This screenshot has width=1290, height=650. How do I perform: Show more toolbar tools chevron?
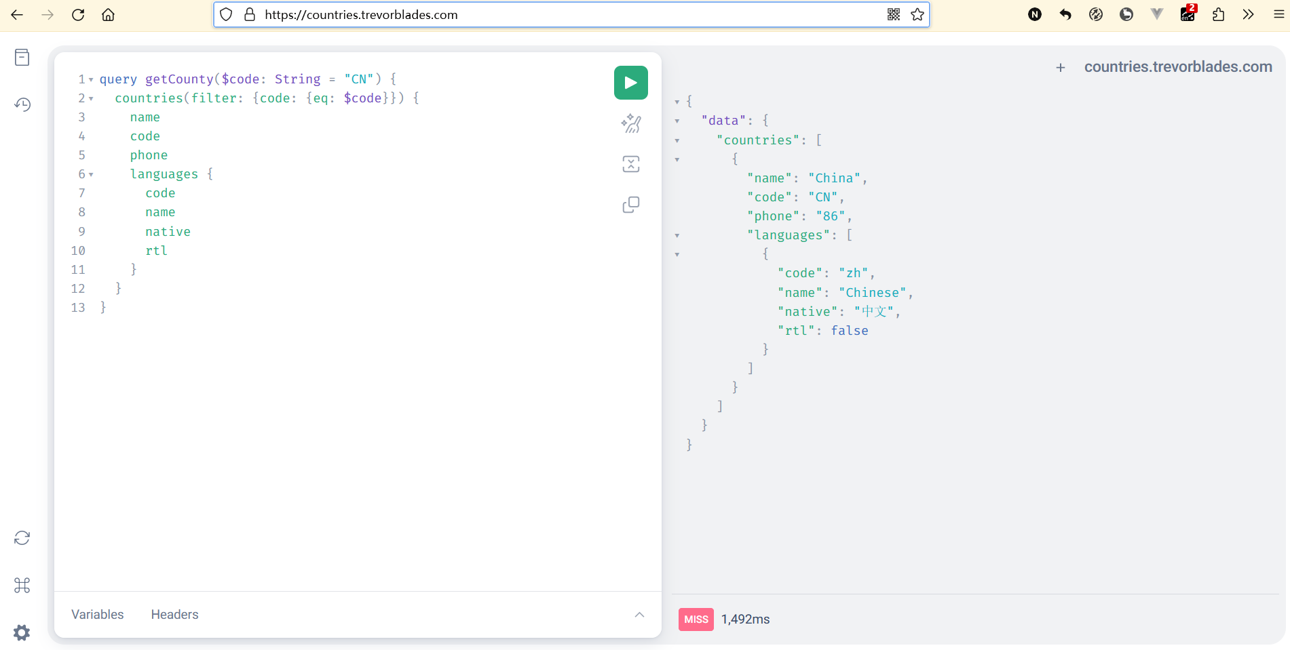[x=1249, y=14]
